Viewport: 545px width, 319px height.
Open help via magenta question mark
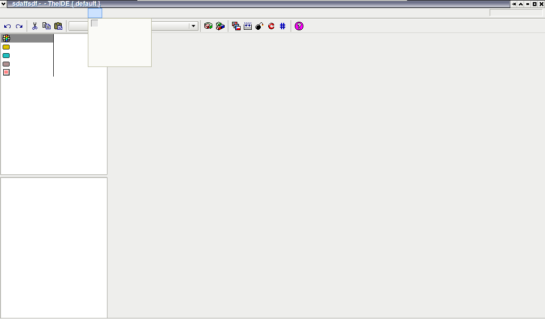click(x=299, y=26)
